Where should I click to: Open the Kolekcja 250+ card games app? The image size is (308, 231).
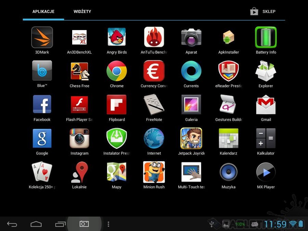[x=42, y=172]
